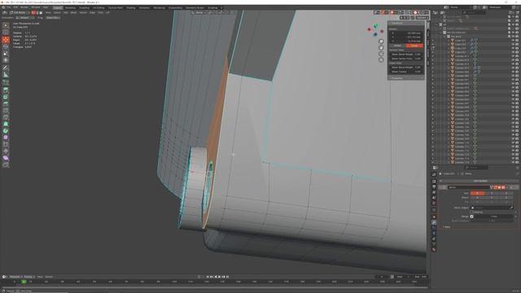Select the Select Box tool

point(6,25)
